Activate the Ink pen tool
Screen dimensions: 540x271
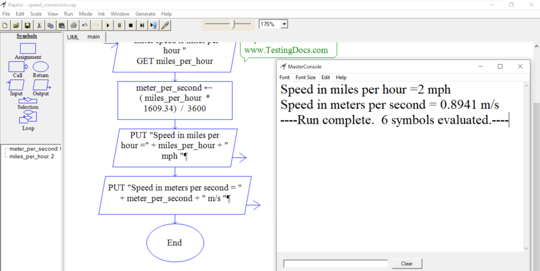(164, 25)
